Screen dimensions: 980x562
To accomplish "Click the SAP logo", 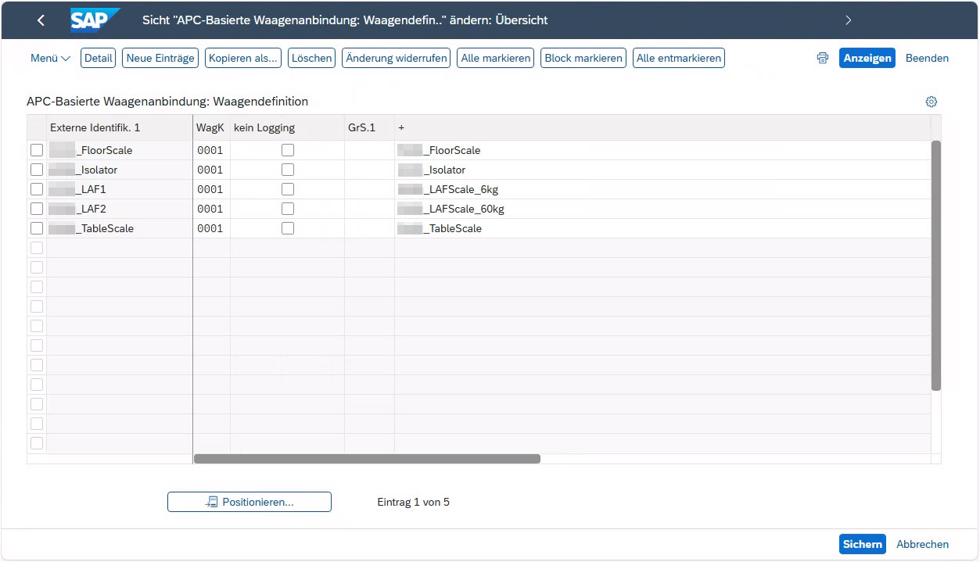I will point(95,20).
